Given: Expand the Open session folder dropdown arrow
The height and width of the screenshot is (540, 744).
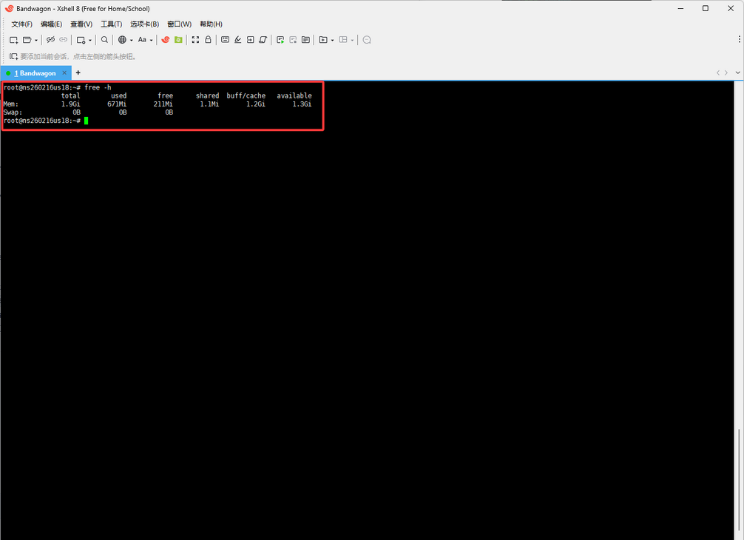Looking at the screenshot, I should point(36,41).
